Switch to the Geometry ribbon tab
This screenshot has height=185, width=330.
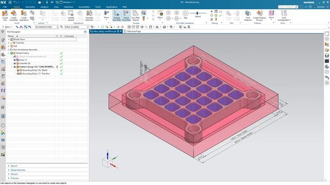[30, 7]
